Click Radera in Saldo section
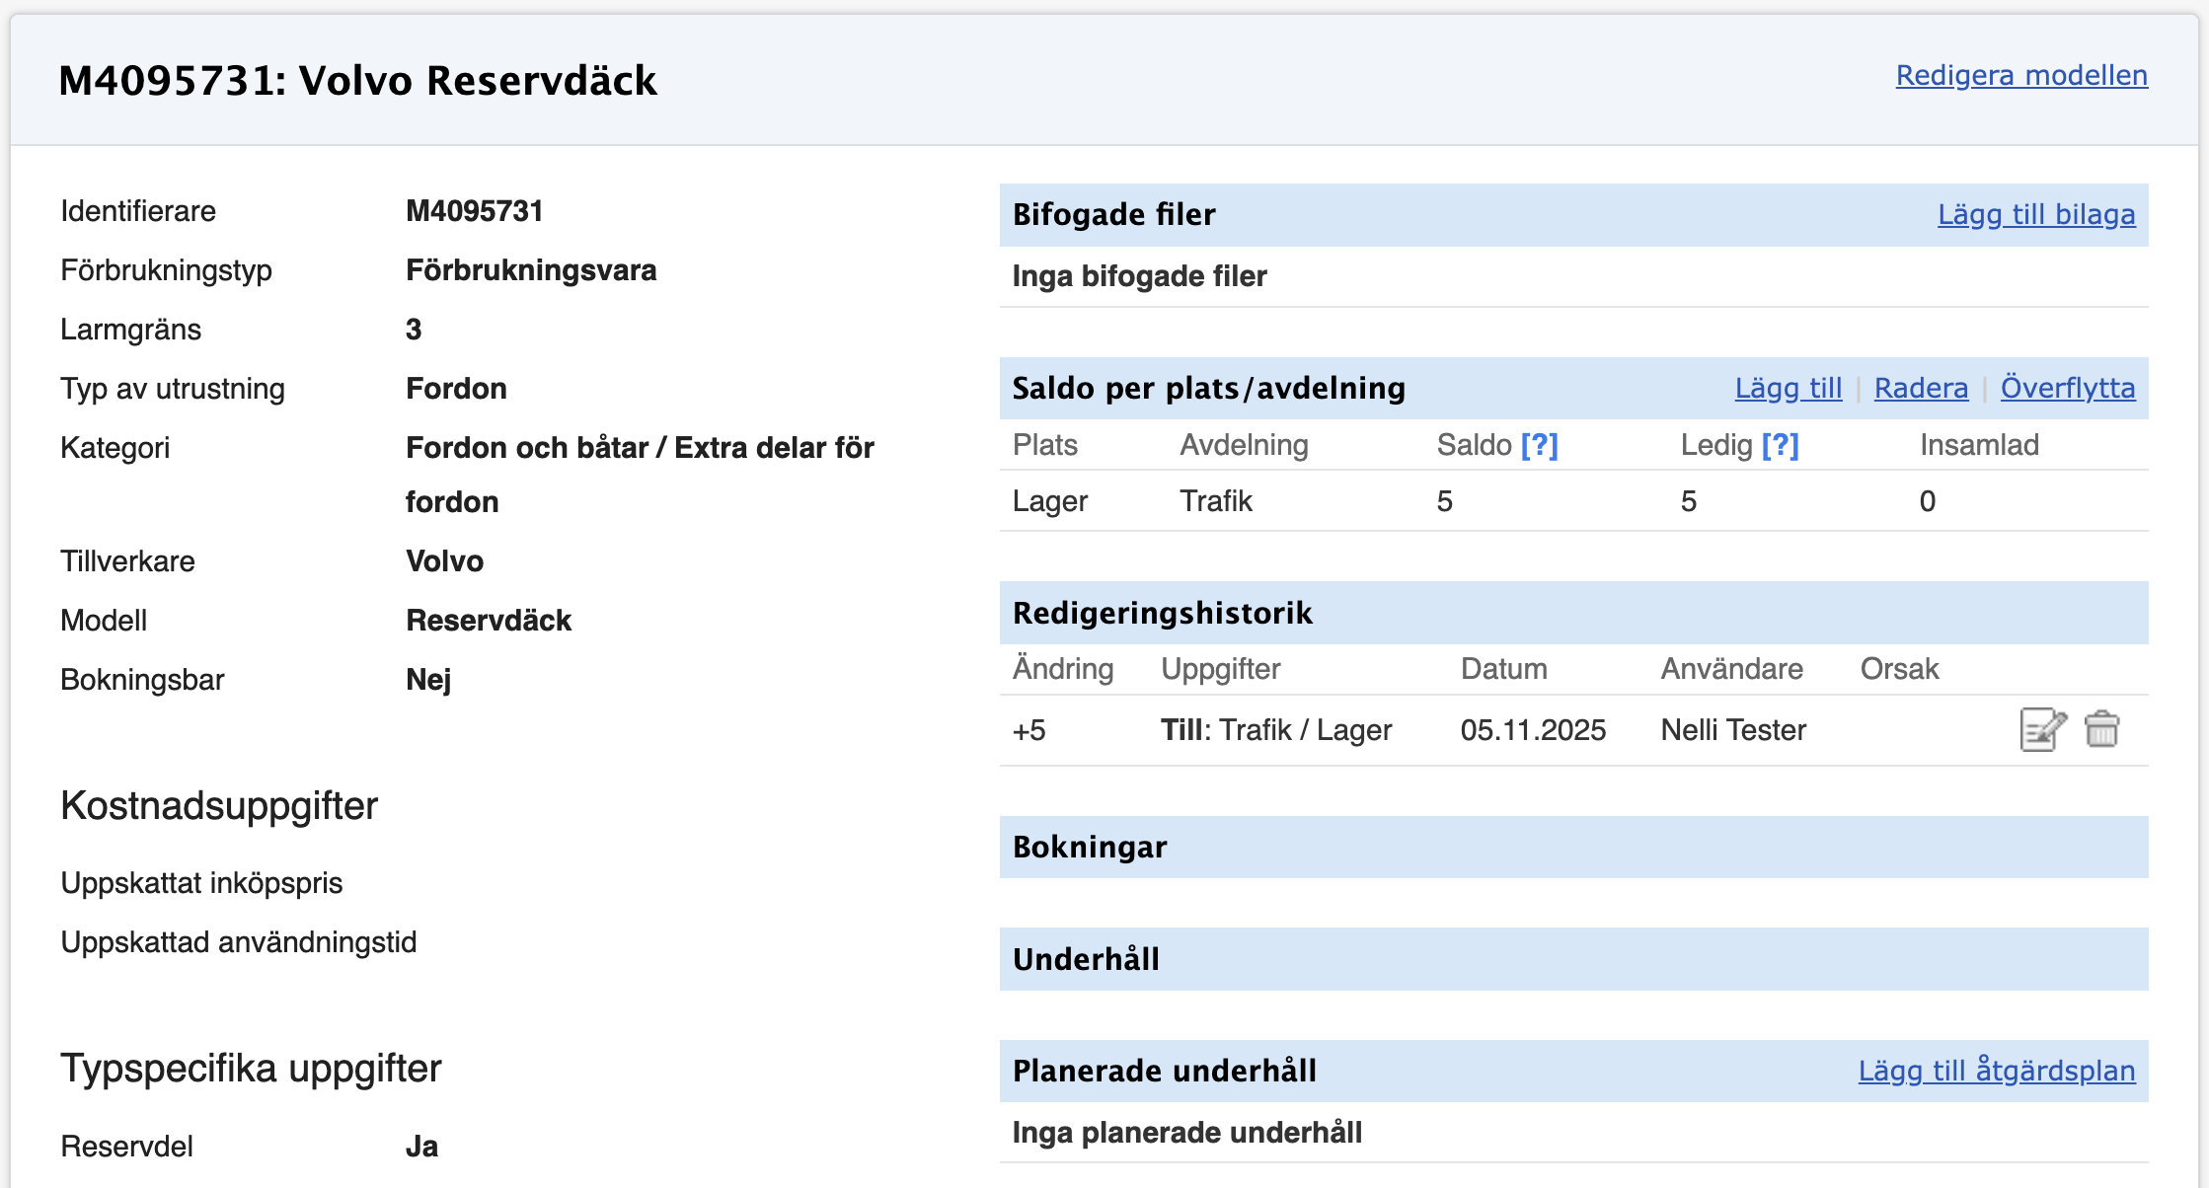This screenshot has width=2209, height=1188. click(x=1920, y=388)
